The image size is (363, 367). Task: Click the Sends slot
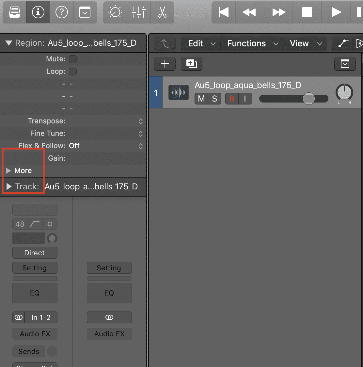click(28, 351)
